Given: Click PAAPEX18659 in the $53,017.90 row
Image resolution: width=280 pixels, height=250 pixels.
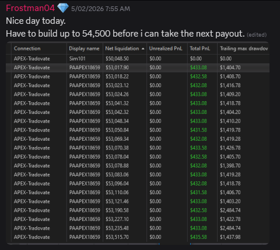Looking at the screenshot, I should pyautogui.click(x=85, y=67).
